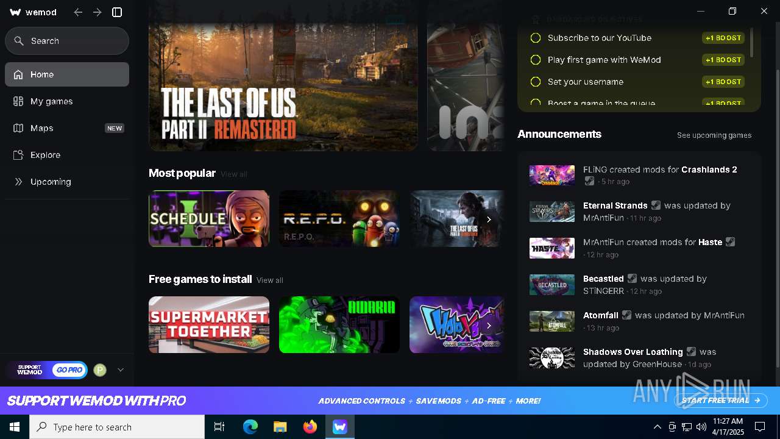The image size is (780, 439).
Task: Check Subscribe to our YouTube objective
Action: pos(536,38)
